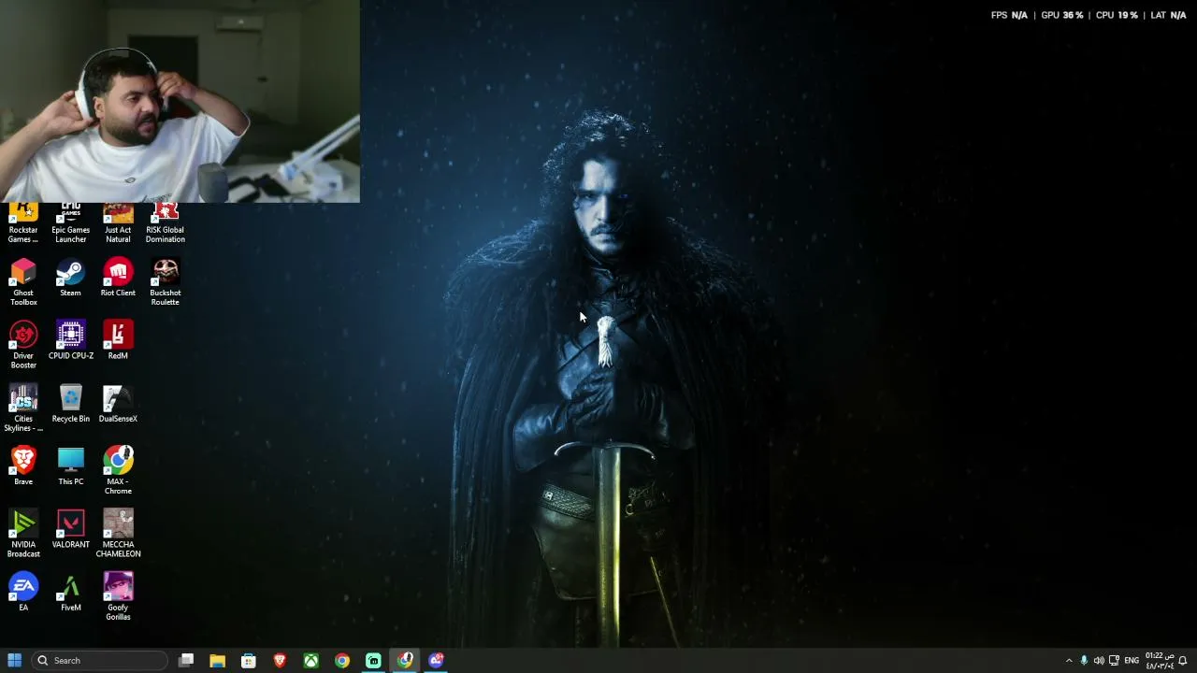Image resolution: width=1197 pixels, height=673 pixels.
Task: Open the teal Streamlabs icon in the taskbar
Action: (373, 661)
